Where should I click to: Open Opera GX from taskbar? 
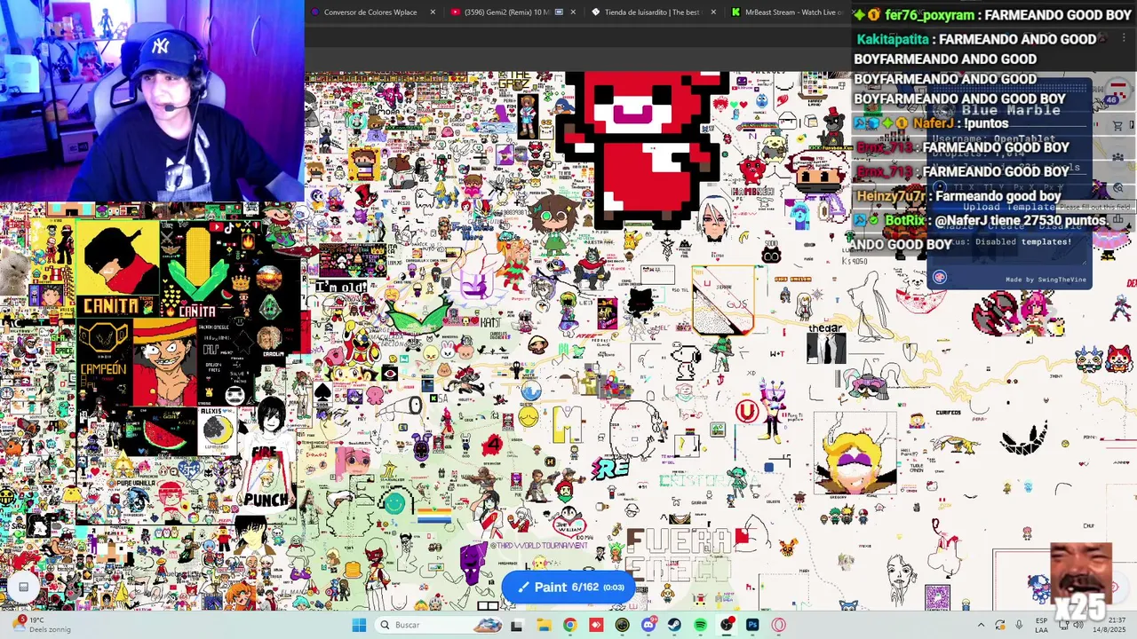(x=779, y=625)
